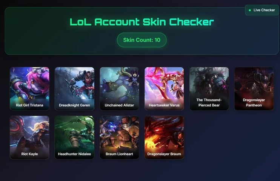Click the Unchained Alistar name label
Screen dimensions: 280x181
click(x=119, y=105)
